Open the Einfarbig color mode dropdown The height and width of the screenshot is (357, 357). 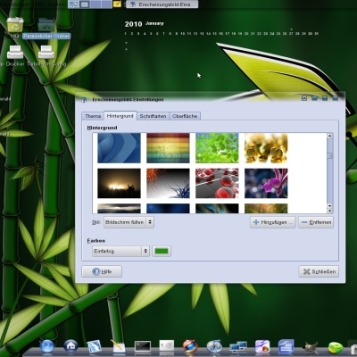coord(120,251)
